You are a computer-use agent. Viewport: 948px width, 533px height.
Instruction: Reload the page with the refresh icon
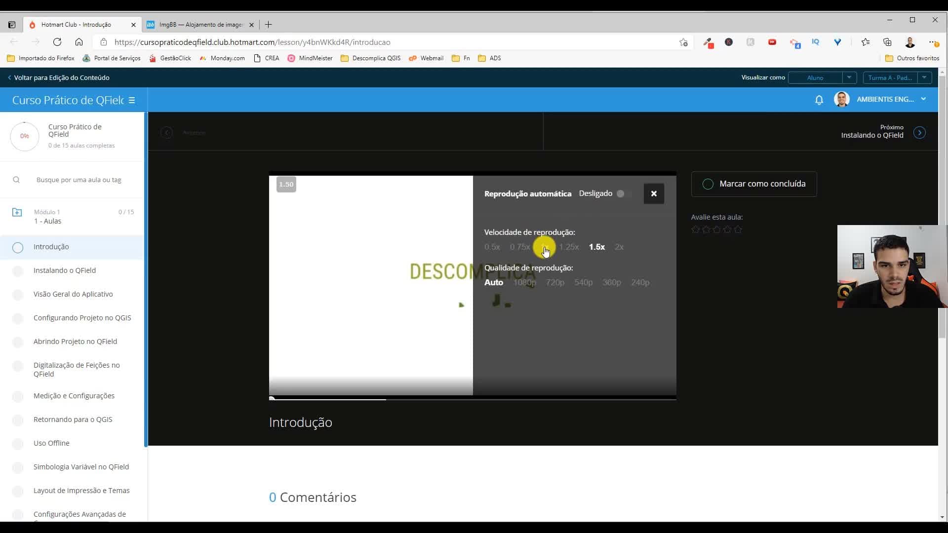[57, 42]
